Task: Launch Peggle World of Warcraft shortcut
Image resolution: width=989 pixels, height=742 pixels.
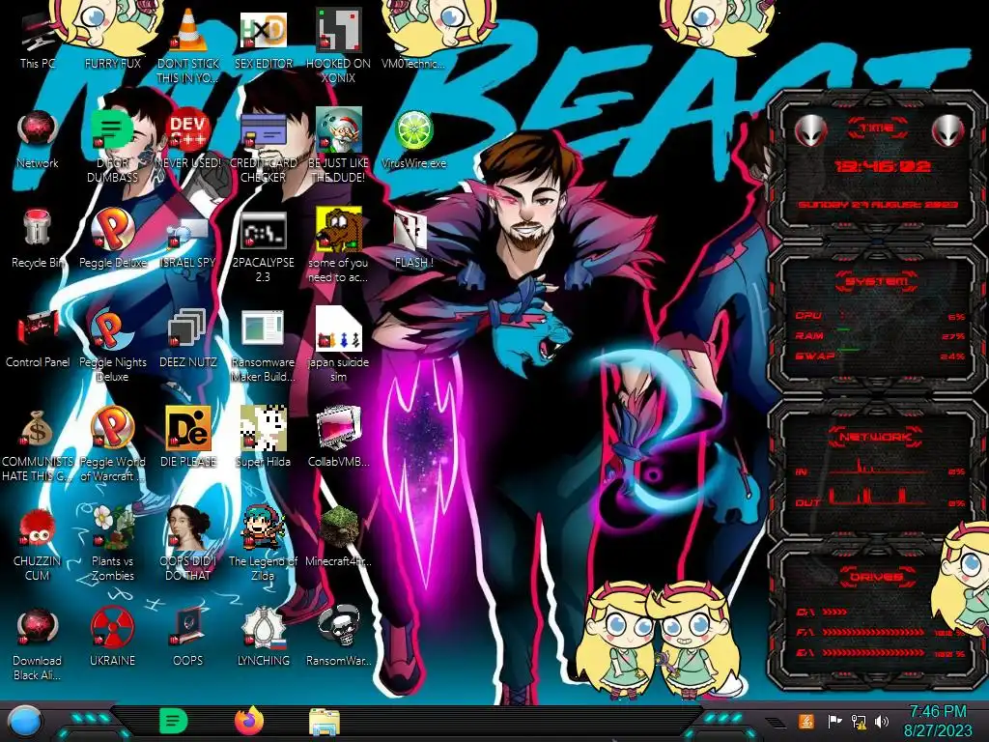Action: pos(112,429)
